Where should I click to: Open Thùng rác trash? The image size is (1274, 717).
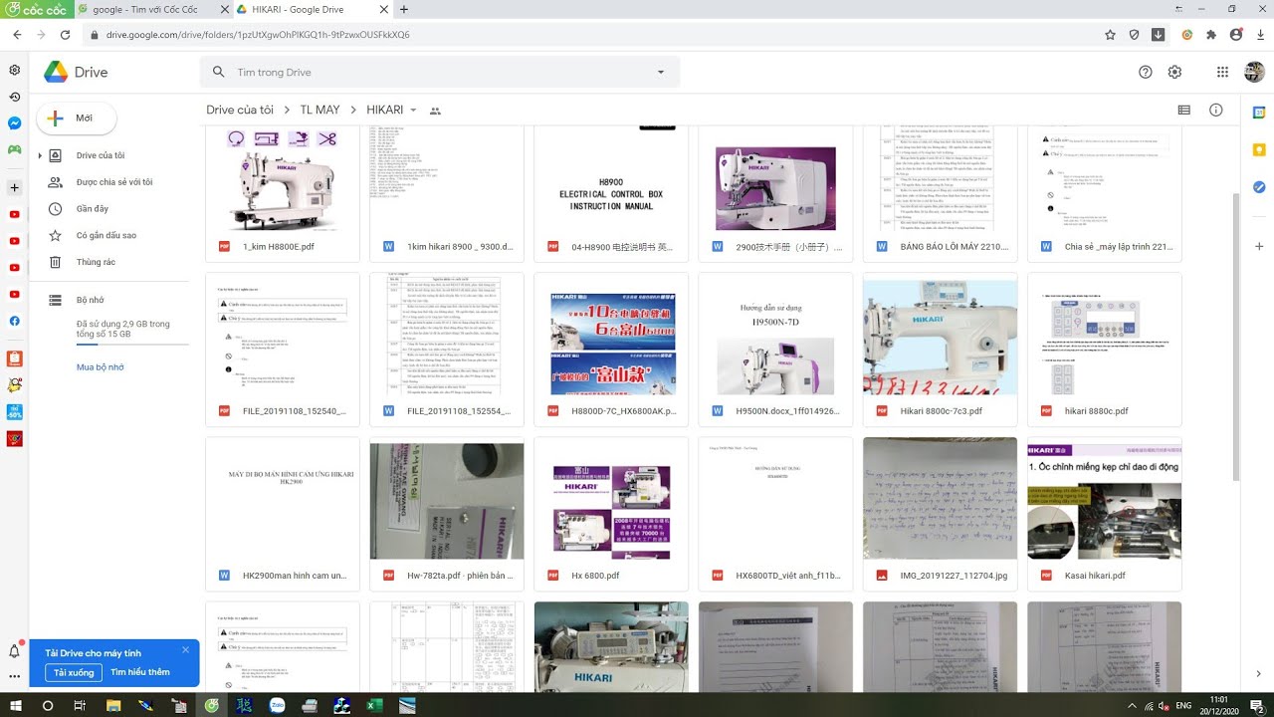[x=82, y=262]
